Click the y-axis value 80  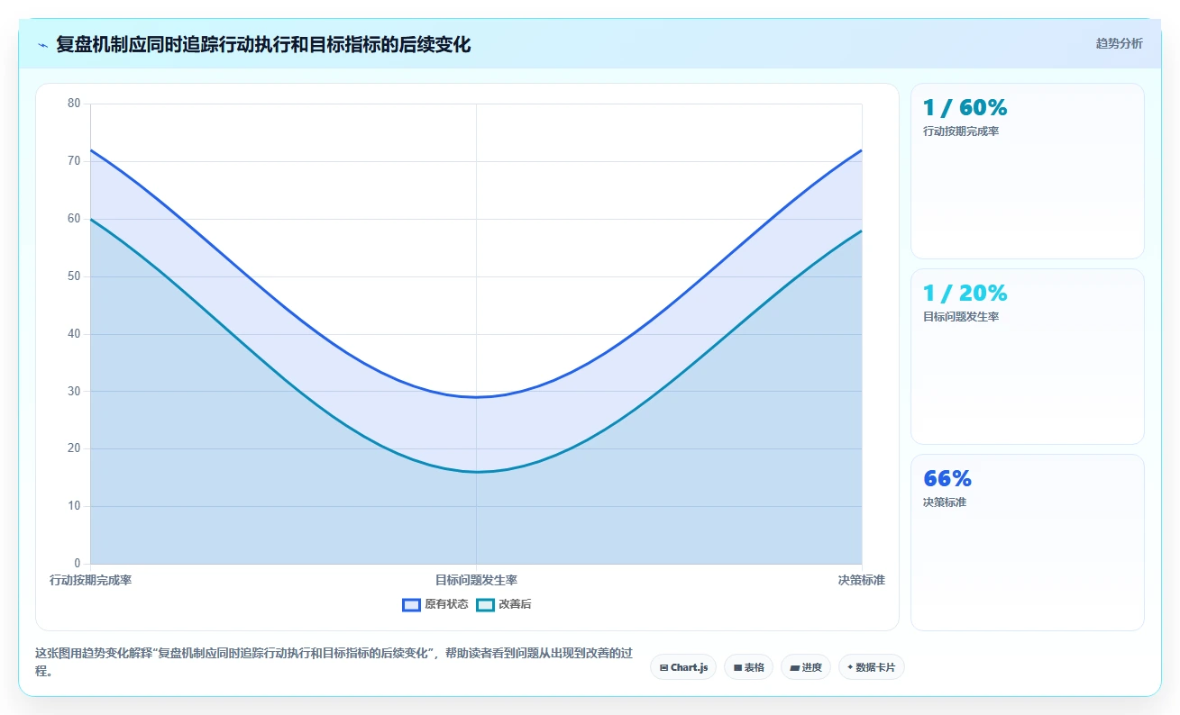click(x=74, y=104)
